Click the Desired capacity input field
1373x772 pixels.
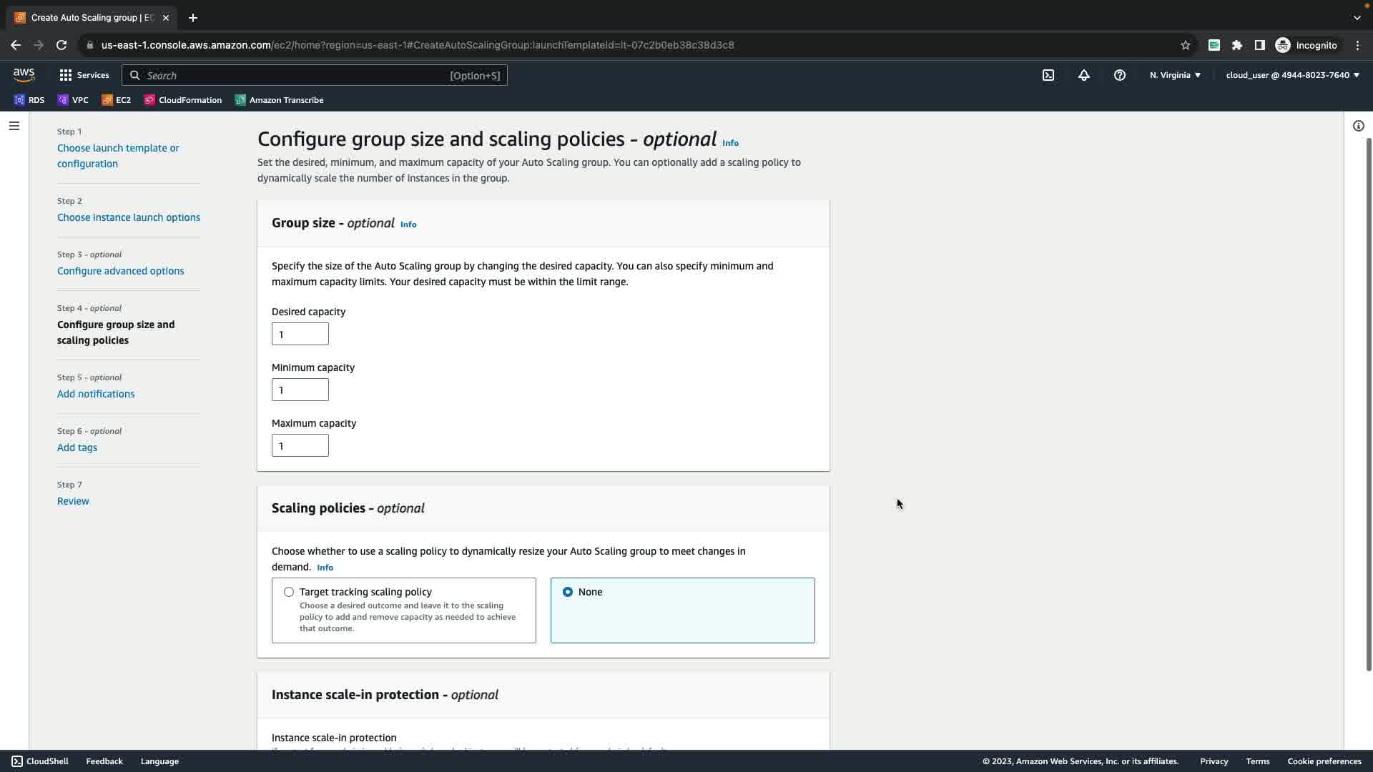coord(300,334)
